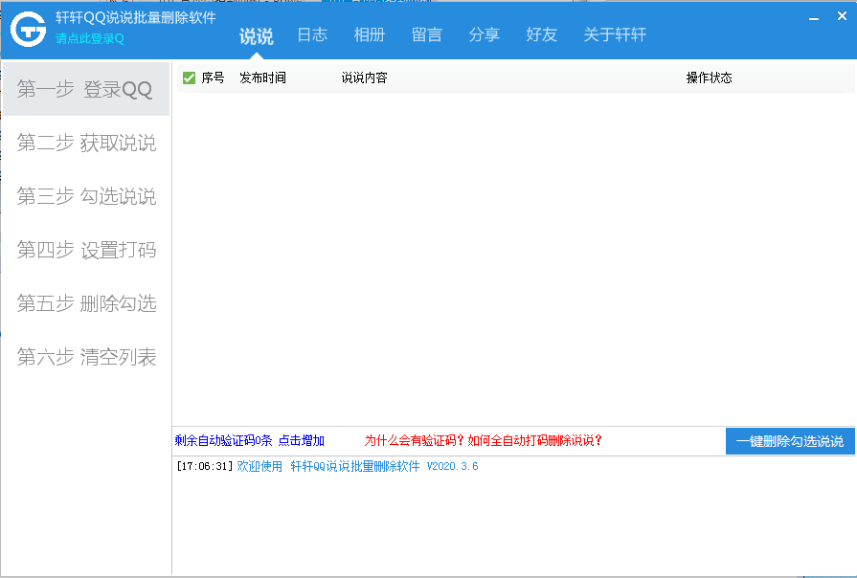Select 第三步 勾选说说 step
This screenshot has width=857, height=578.
(86, 196)
